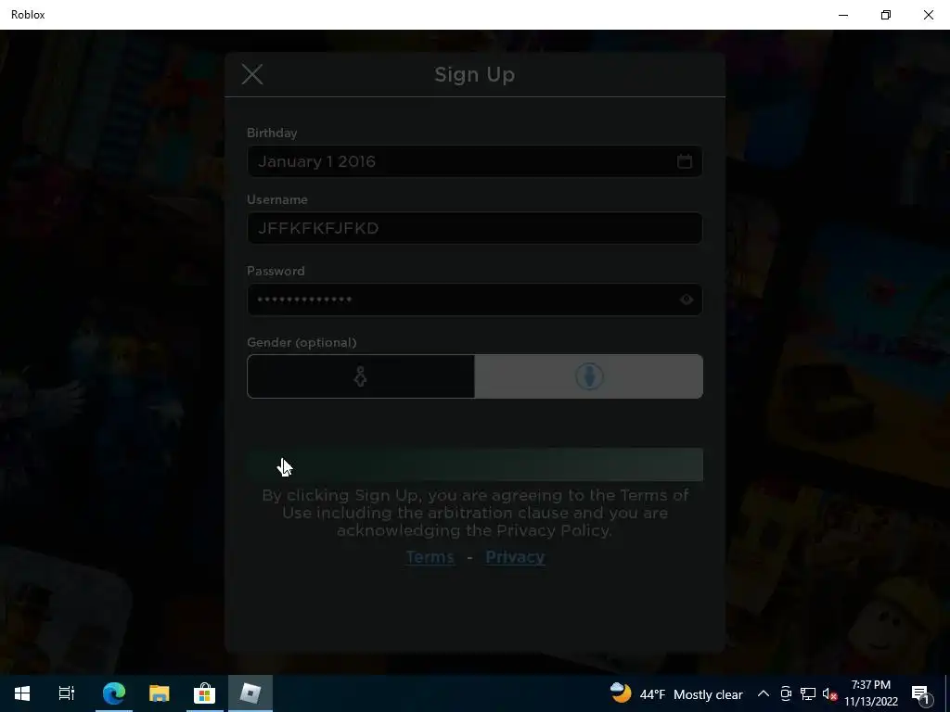Click the Password input field
This screenshot has height=712, width=950.
point(474,299)
